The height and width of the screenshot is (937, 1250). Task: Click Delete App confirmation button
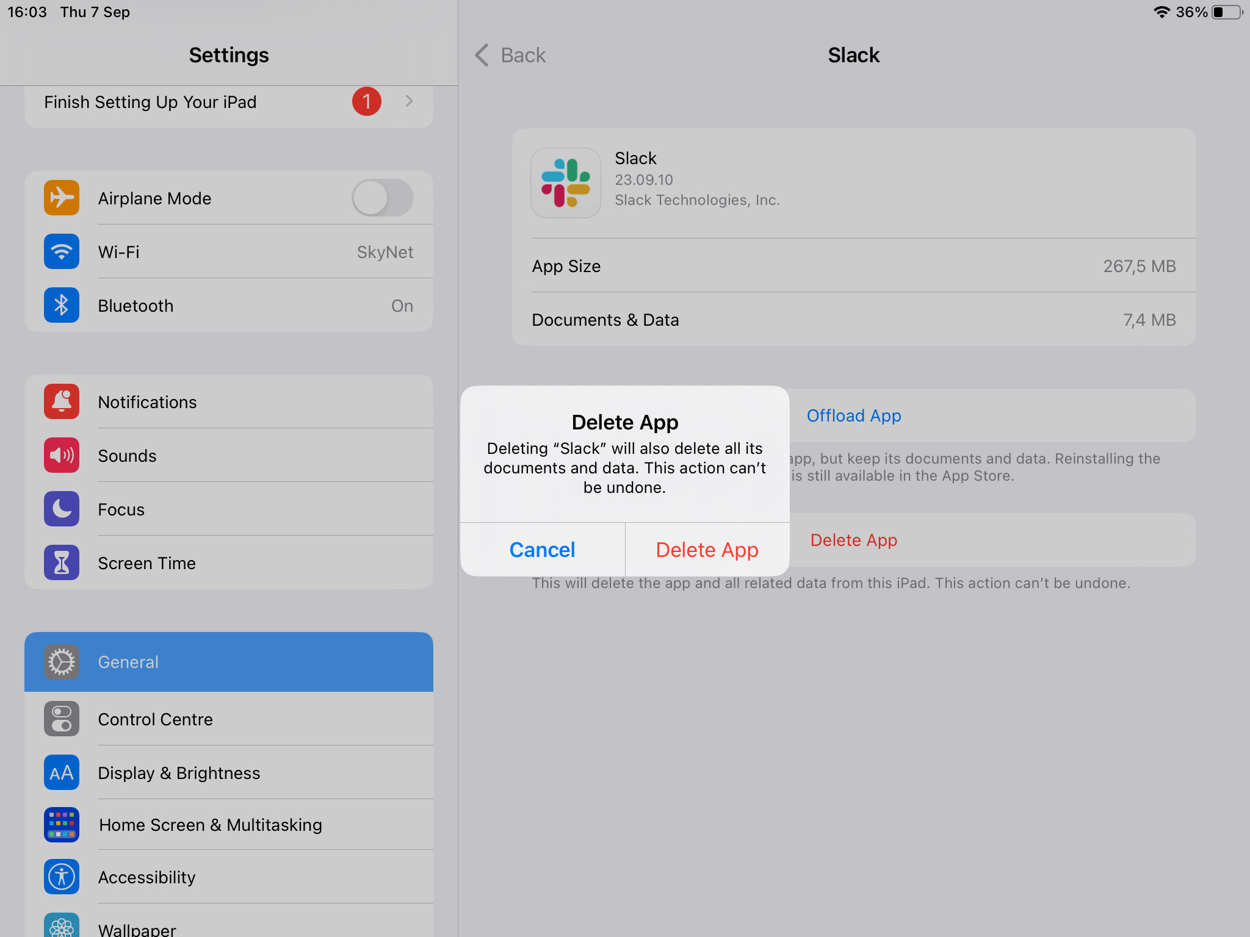coord(707,548)
